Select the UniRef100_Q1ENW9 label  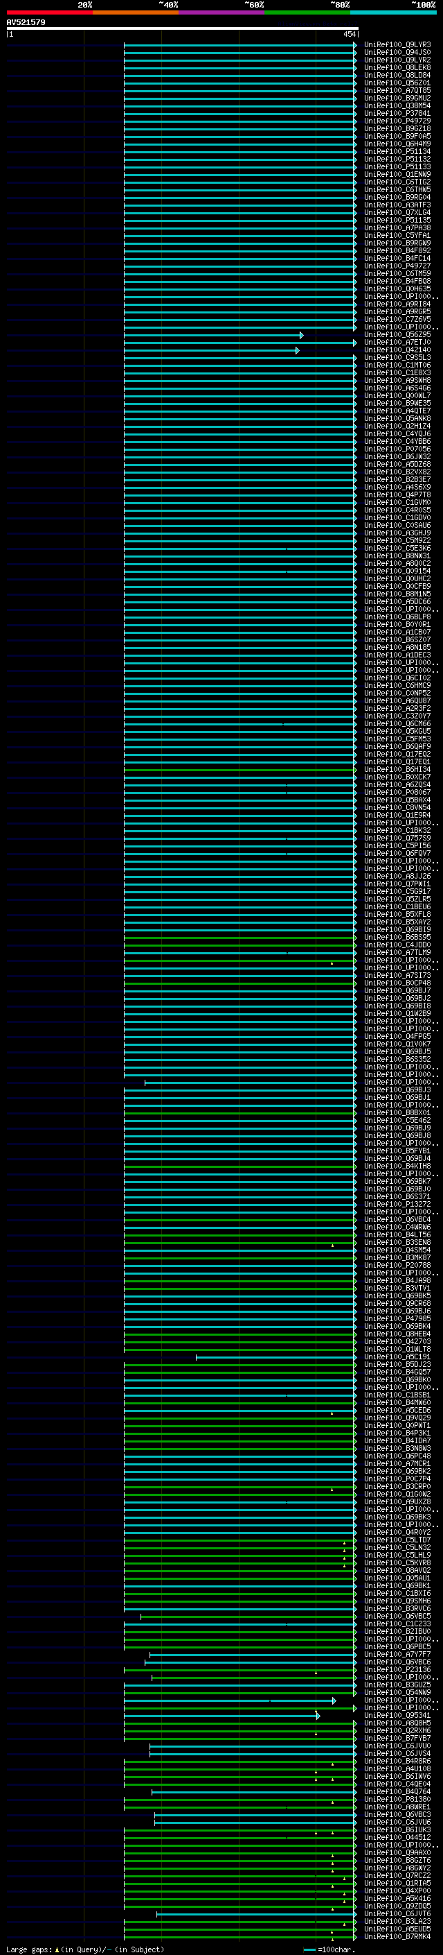click(x=397, y=174)
